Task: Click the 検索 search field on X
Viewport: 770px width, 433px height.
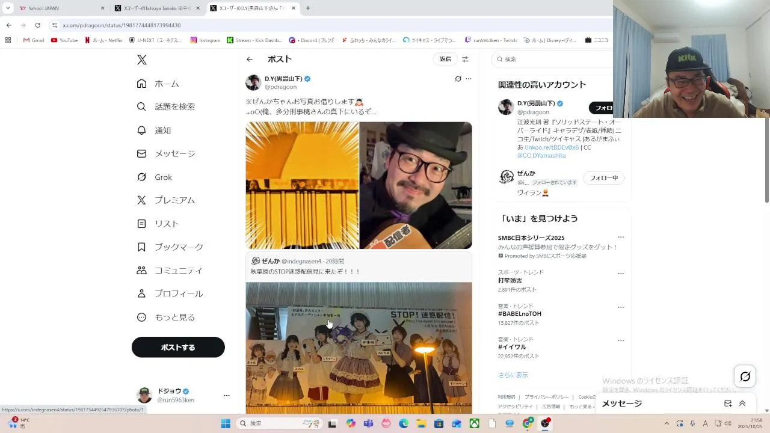Action: pyautogui.click(x=552, y=59)
